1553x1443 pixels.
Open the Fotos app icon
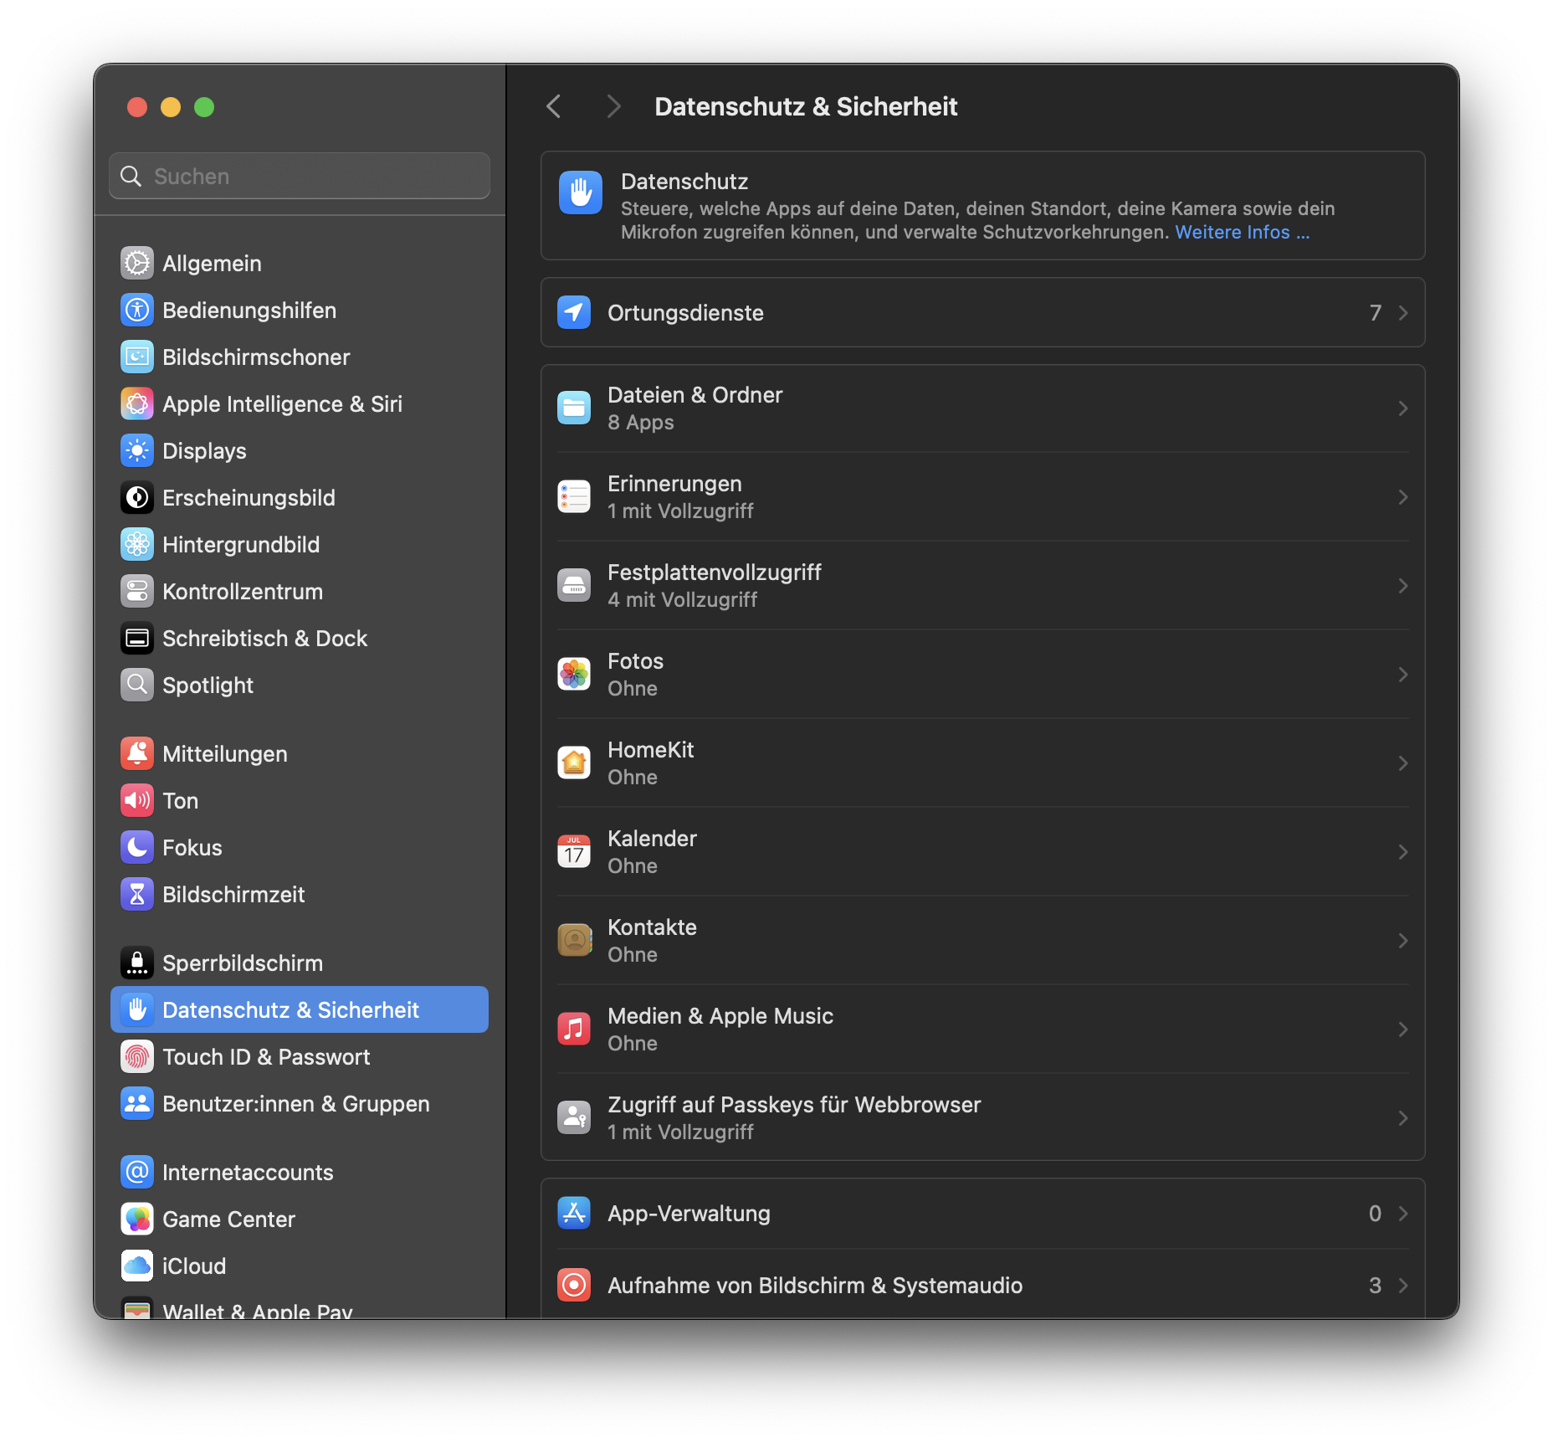[574, 673]
